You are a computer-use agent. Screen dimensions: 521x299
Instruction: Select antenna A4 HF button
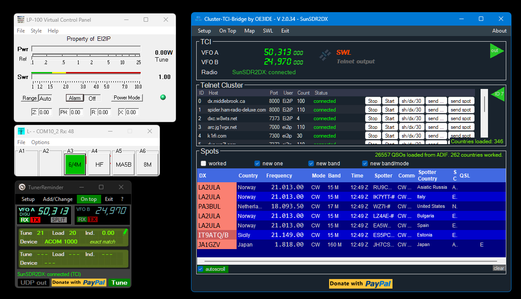[x=99, y=164]
